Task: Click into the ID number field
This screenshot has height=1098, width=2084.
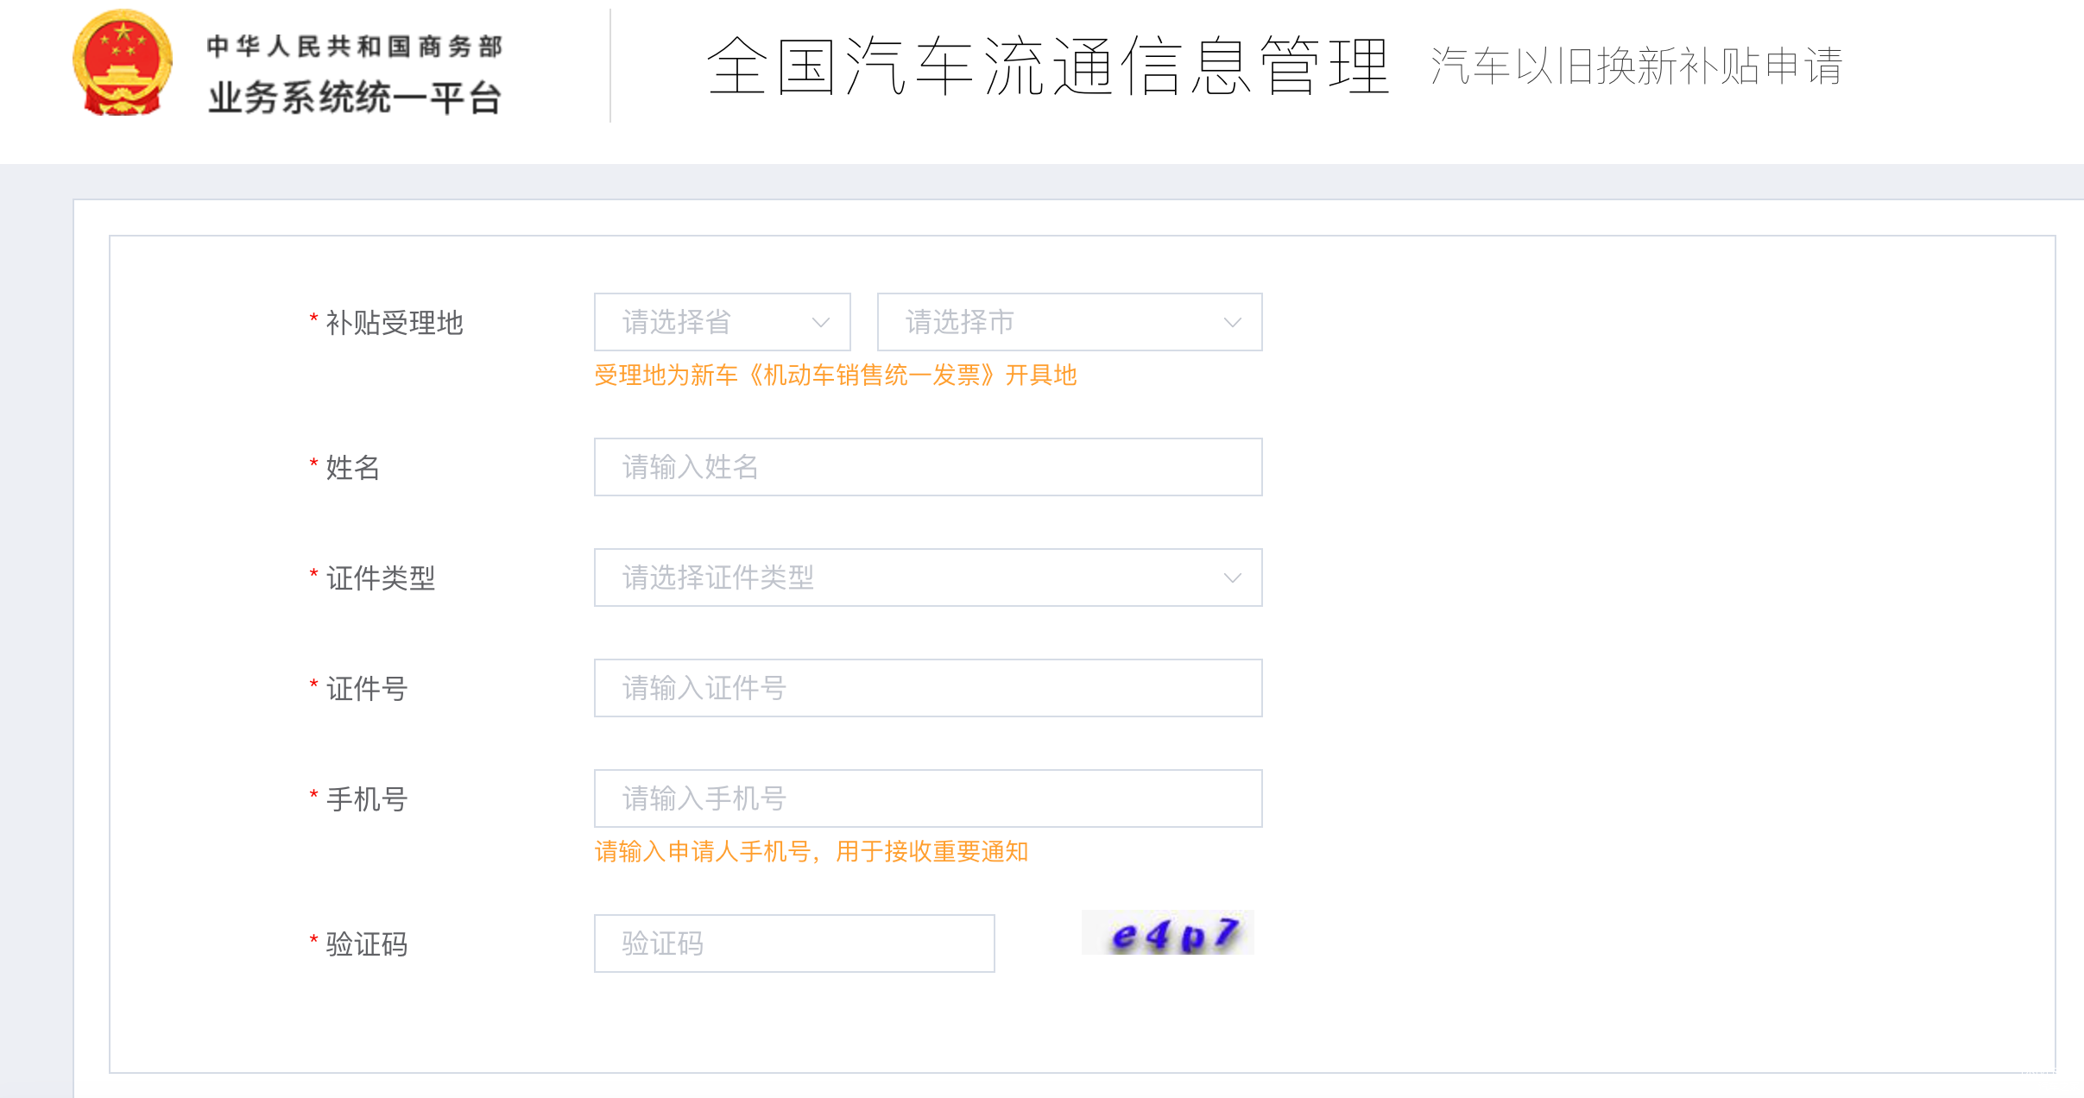Action: 927,688
